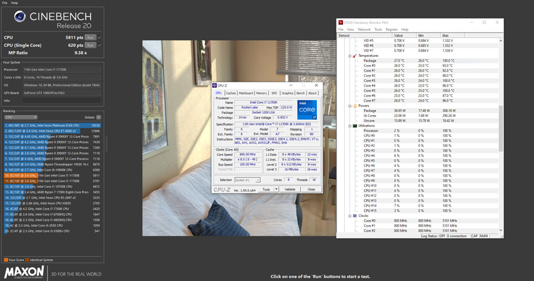Select ranking row 9 Core i9-10900K

(x=52, y=170)
